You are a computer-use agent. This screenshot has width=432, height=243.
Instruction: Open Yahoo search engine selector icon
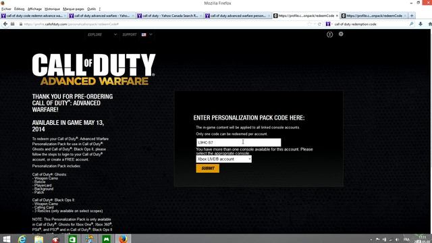[x=328, y=24]
